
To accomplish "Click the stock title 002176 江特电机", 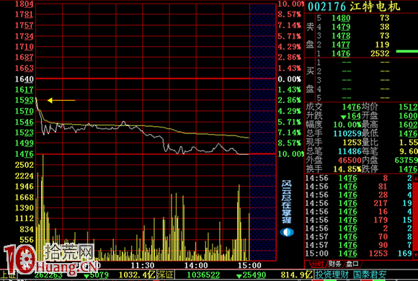I will [354, 6].
